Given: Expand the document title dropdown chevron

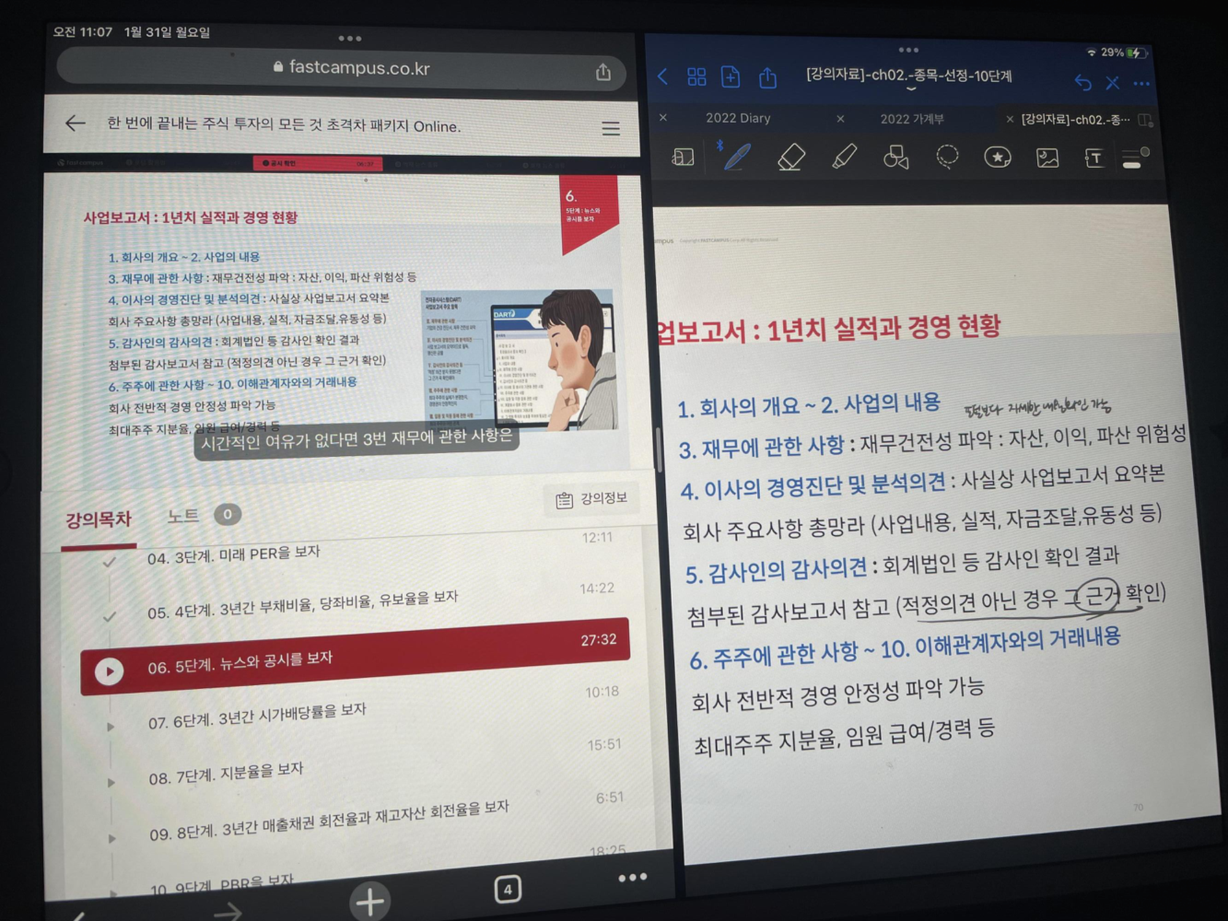Looking at the screenshot, I should 911,90.
